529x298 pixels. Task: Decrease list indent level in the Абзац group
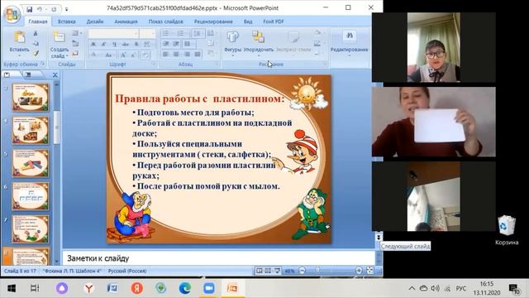click(x=165, y=44)
